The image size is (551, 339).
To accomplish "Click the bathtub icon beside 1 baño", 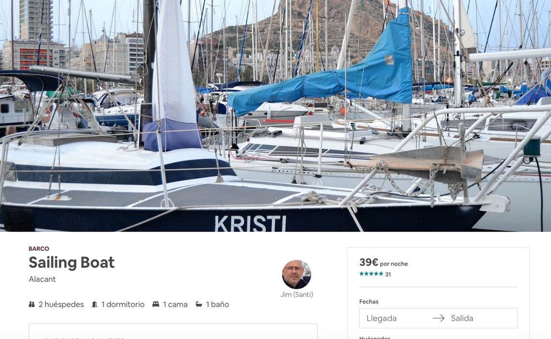I will tap(199, 304).
